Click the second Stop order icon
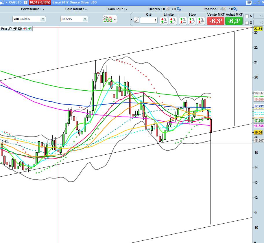Viewport: 264px width, 243px height. point(192,21)
